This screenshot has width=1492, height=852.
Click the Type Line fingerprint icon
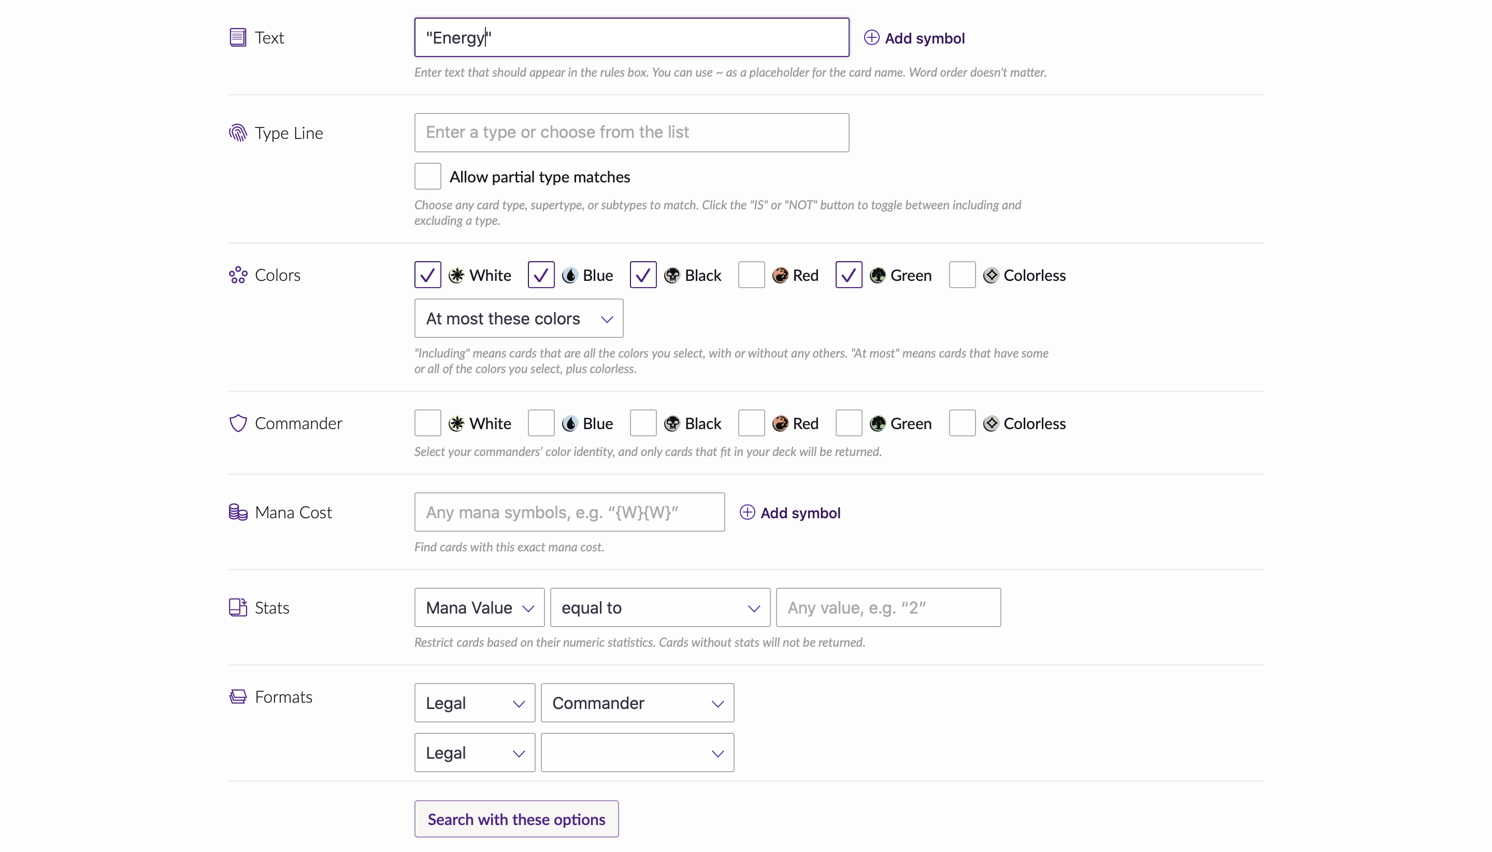click(237, 133)
